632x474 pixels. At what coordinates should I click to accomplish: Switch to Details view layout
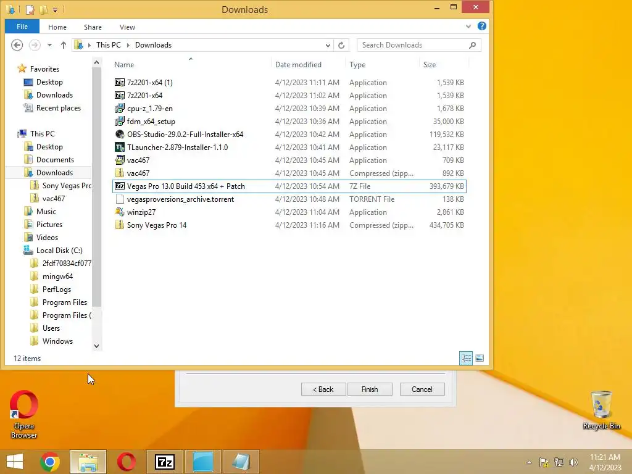(x=466, y=358)
